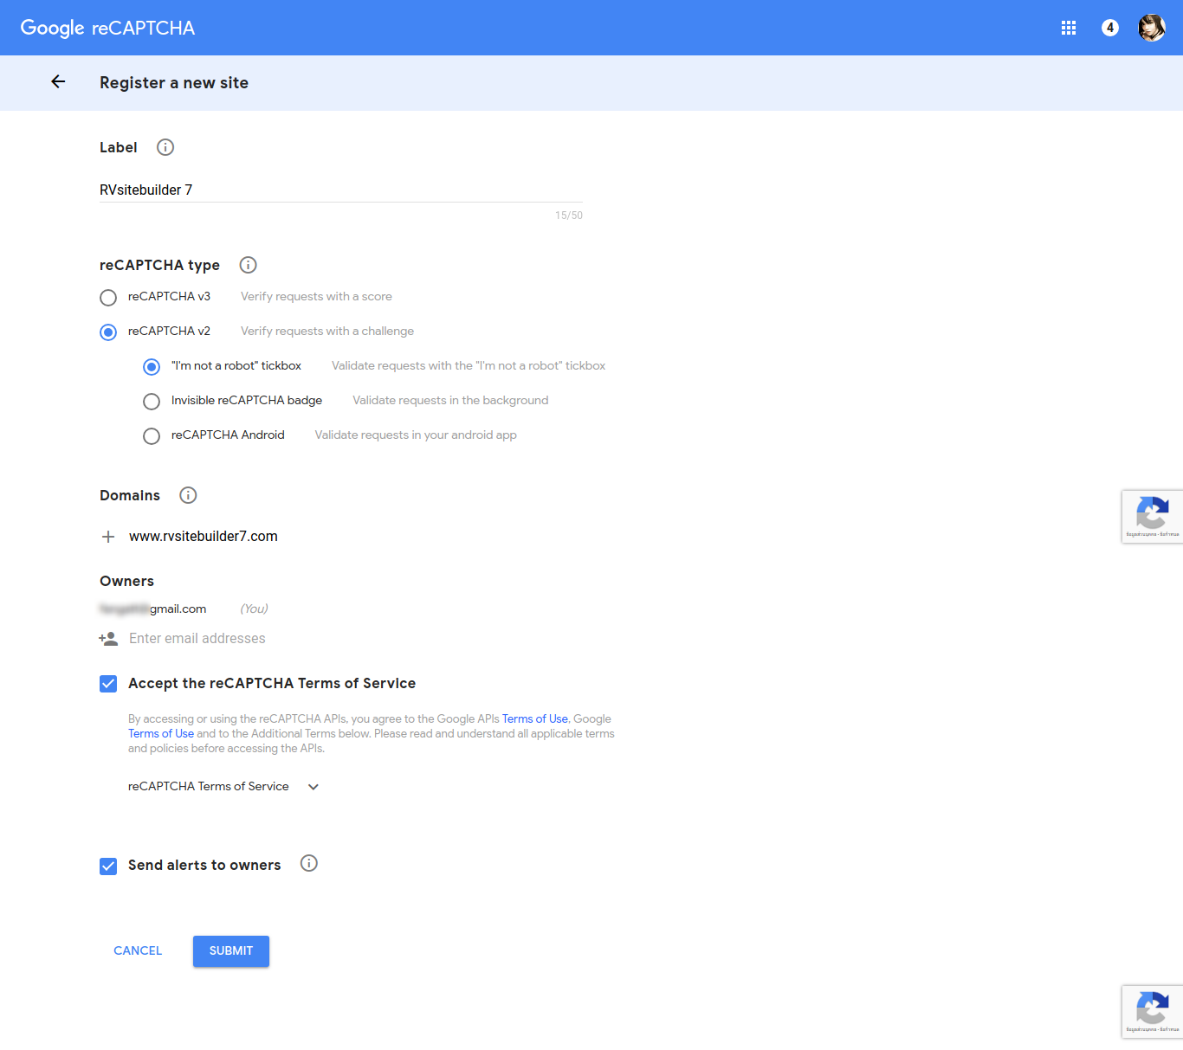Click the Google reCAPTCHA logo
Viewport: 1183px width, 1050px height.
pyautogui.click(x=107, y=28)
